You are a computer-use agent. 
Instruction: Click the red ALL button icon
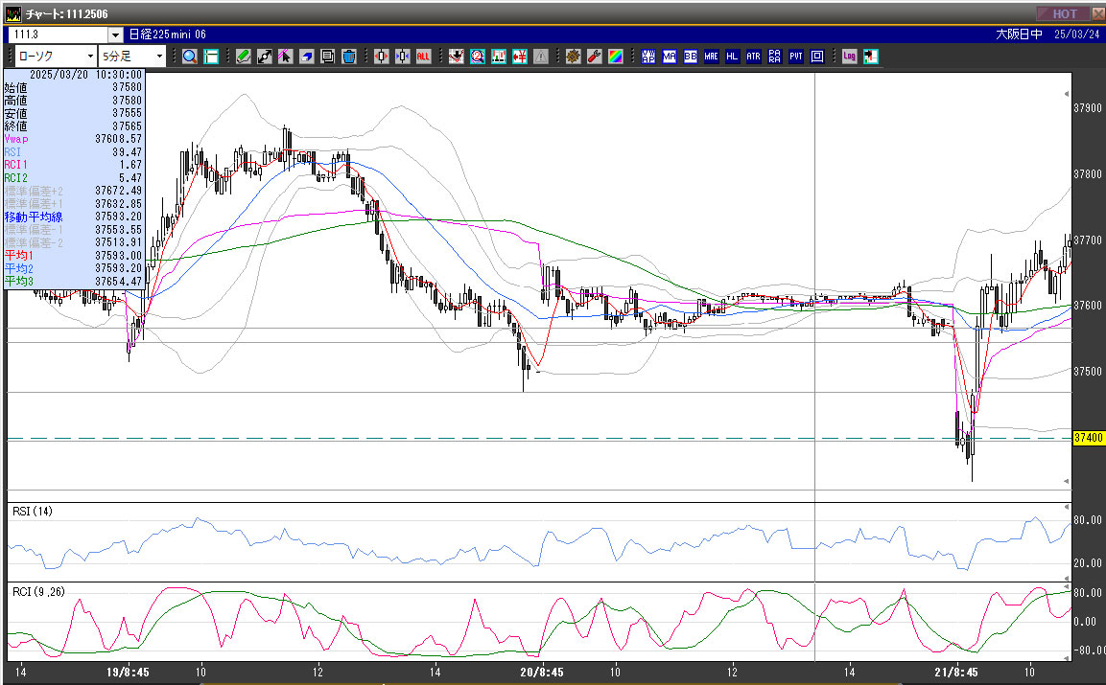[424, 57]
